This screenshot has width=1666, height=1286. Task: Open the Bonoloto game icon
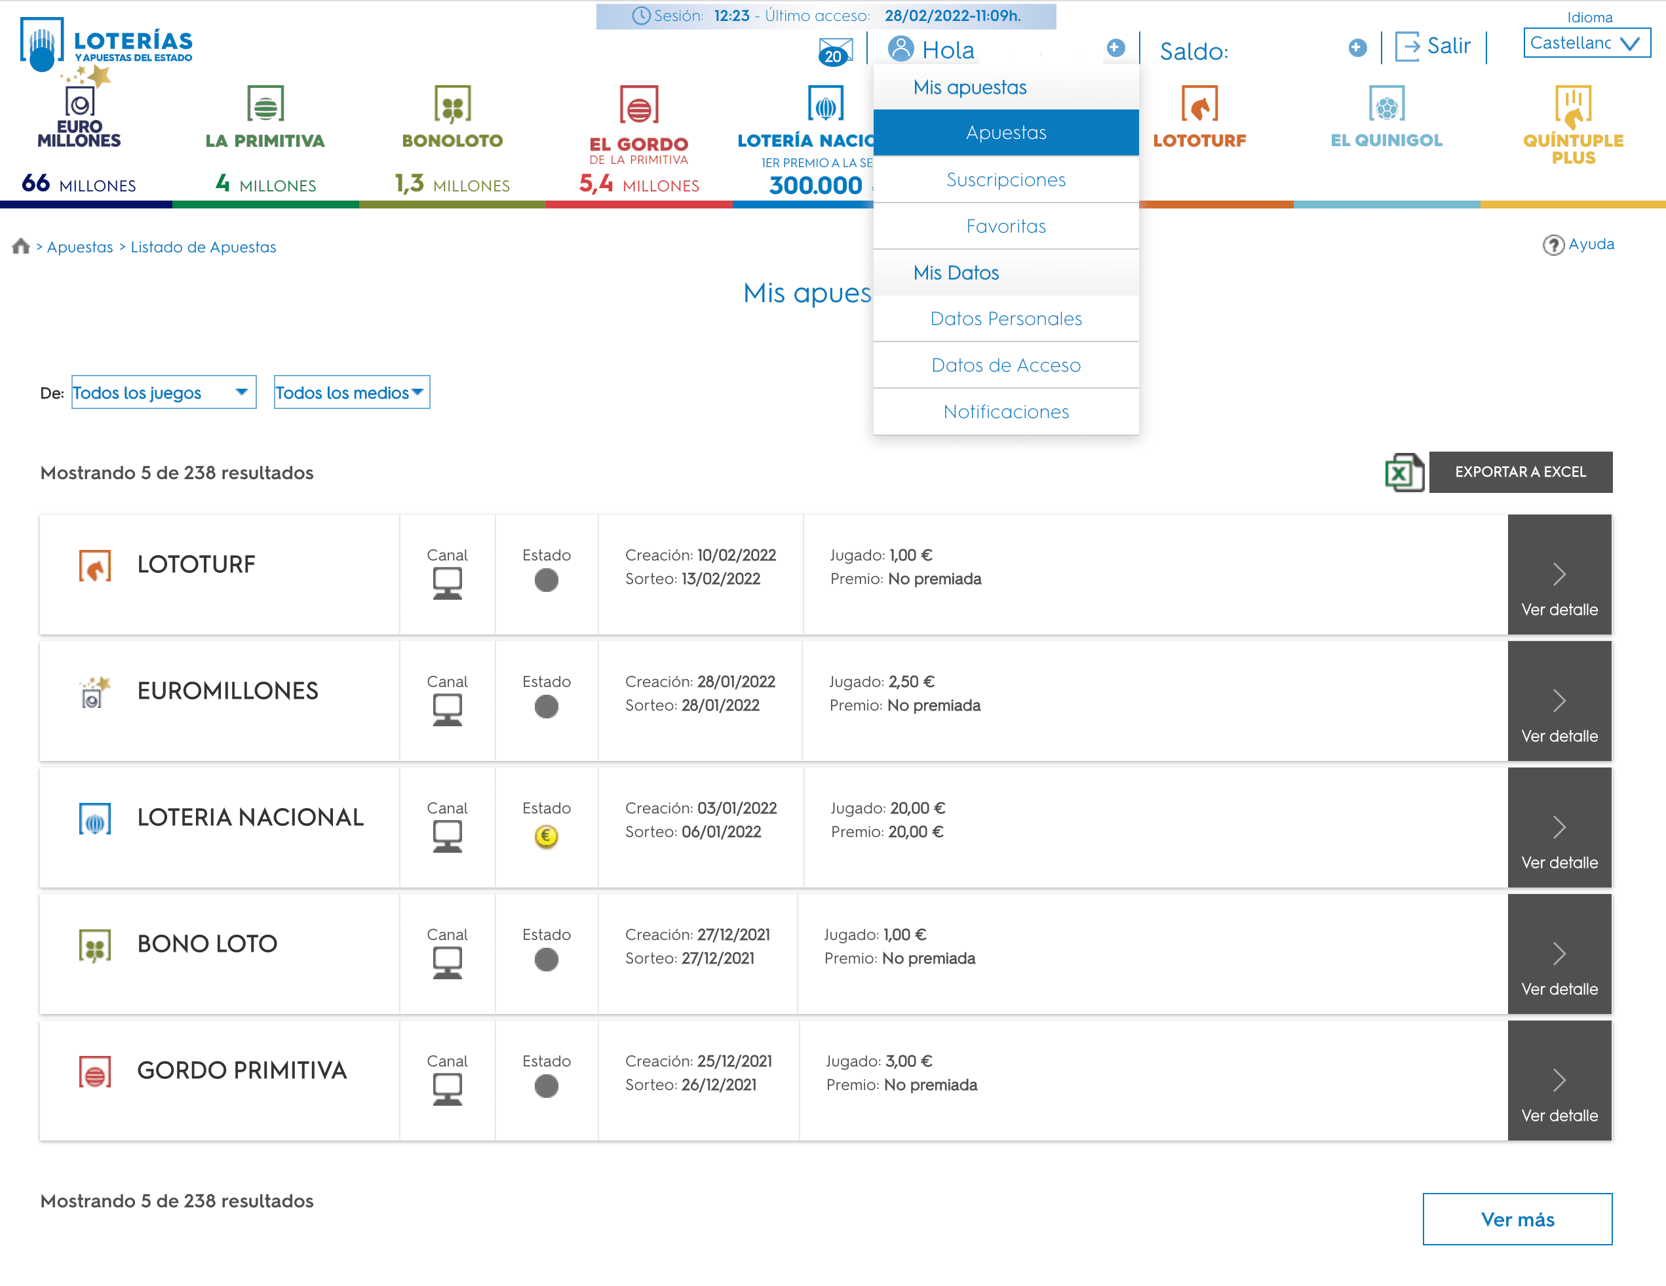(452, 104)
